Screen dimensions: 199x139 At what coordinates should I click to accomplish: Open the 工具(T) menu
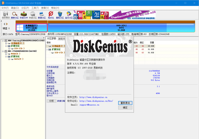[x=35, y=8]
